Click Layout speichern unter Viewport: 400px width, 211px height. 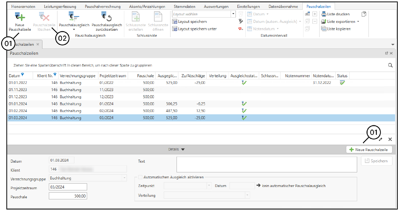coord(197,29)
